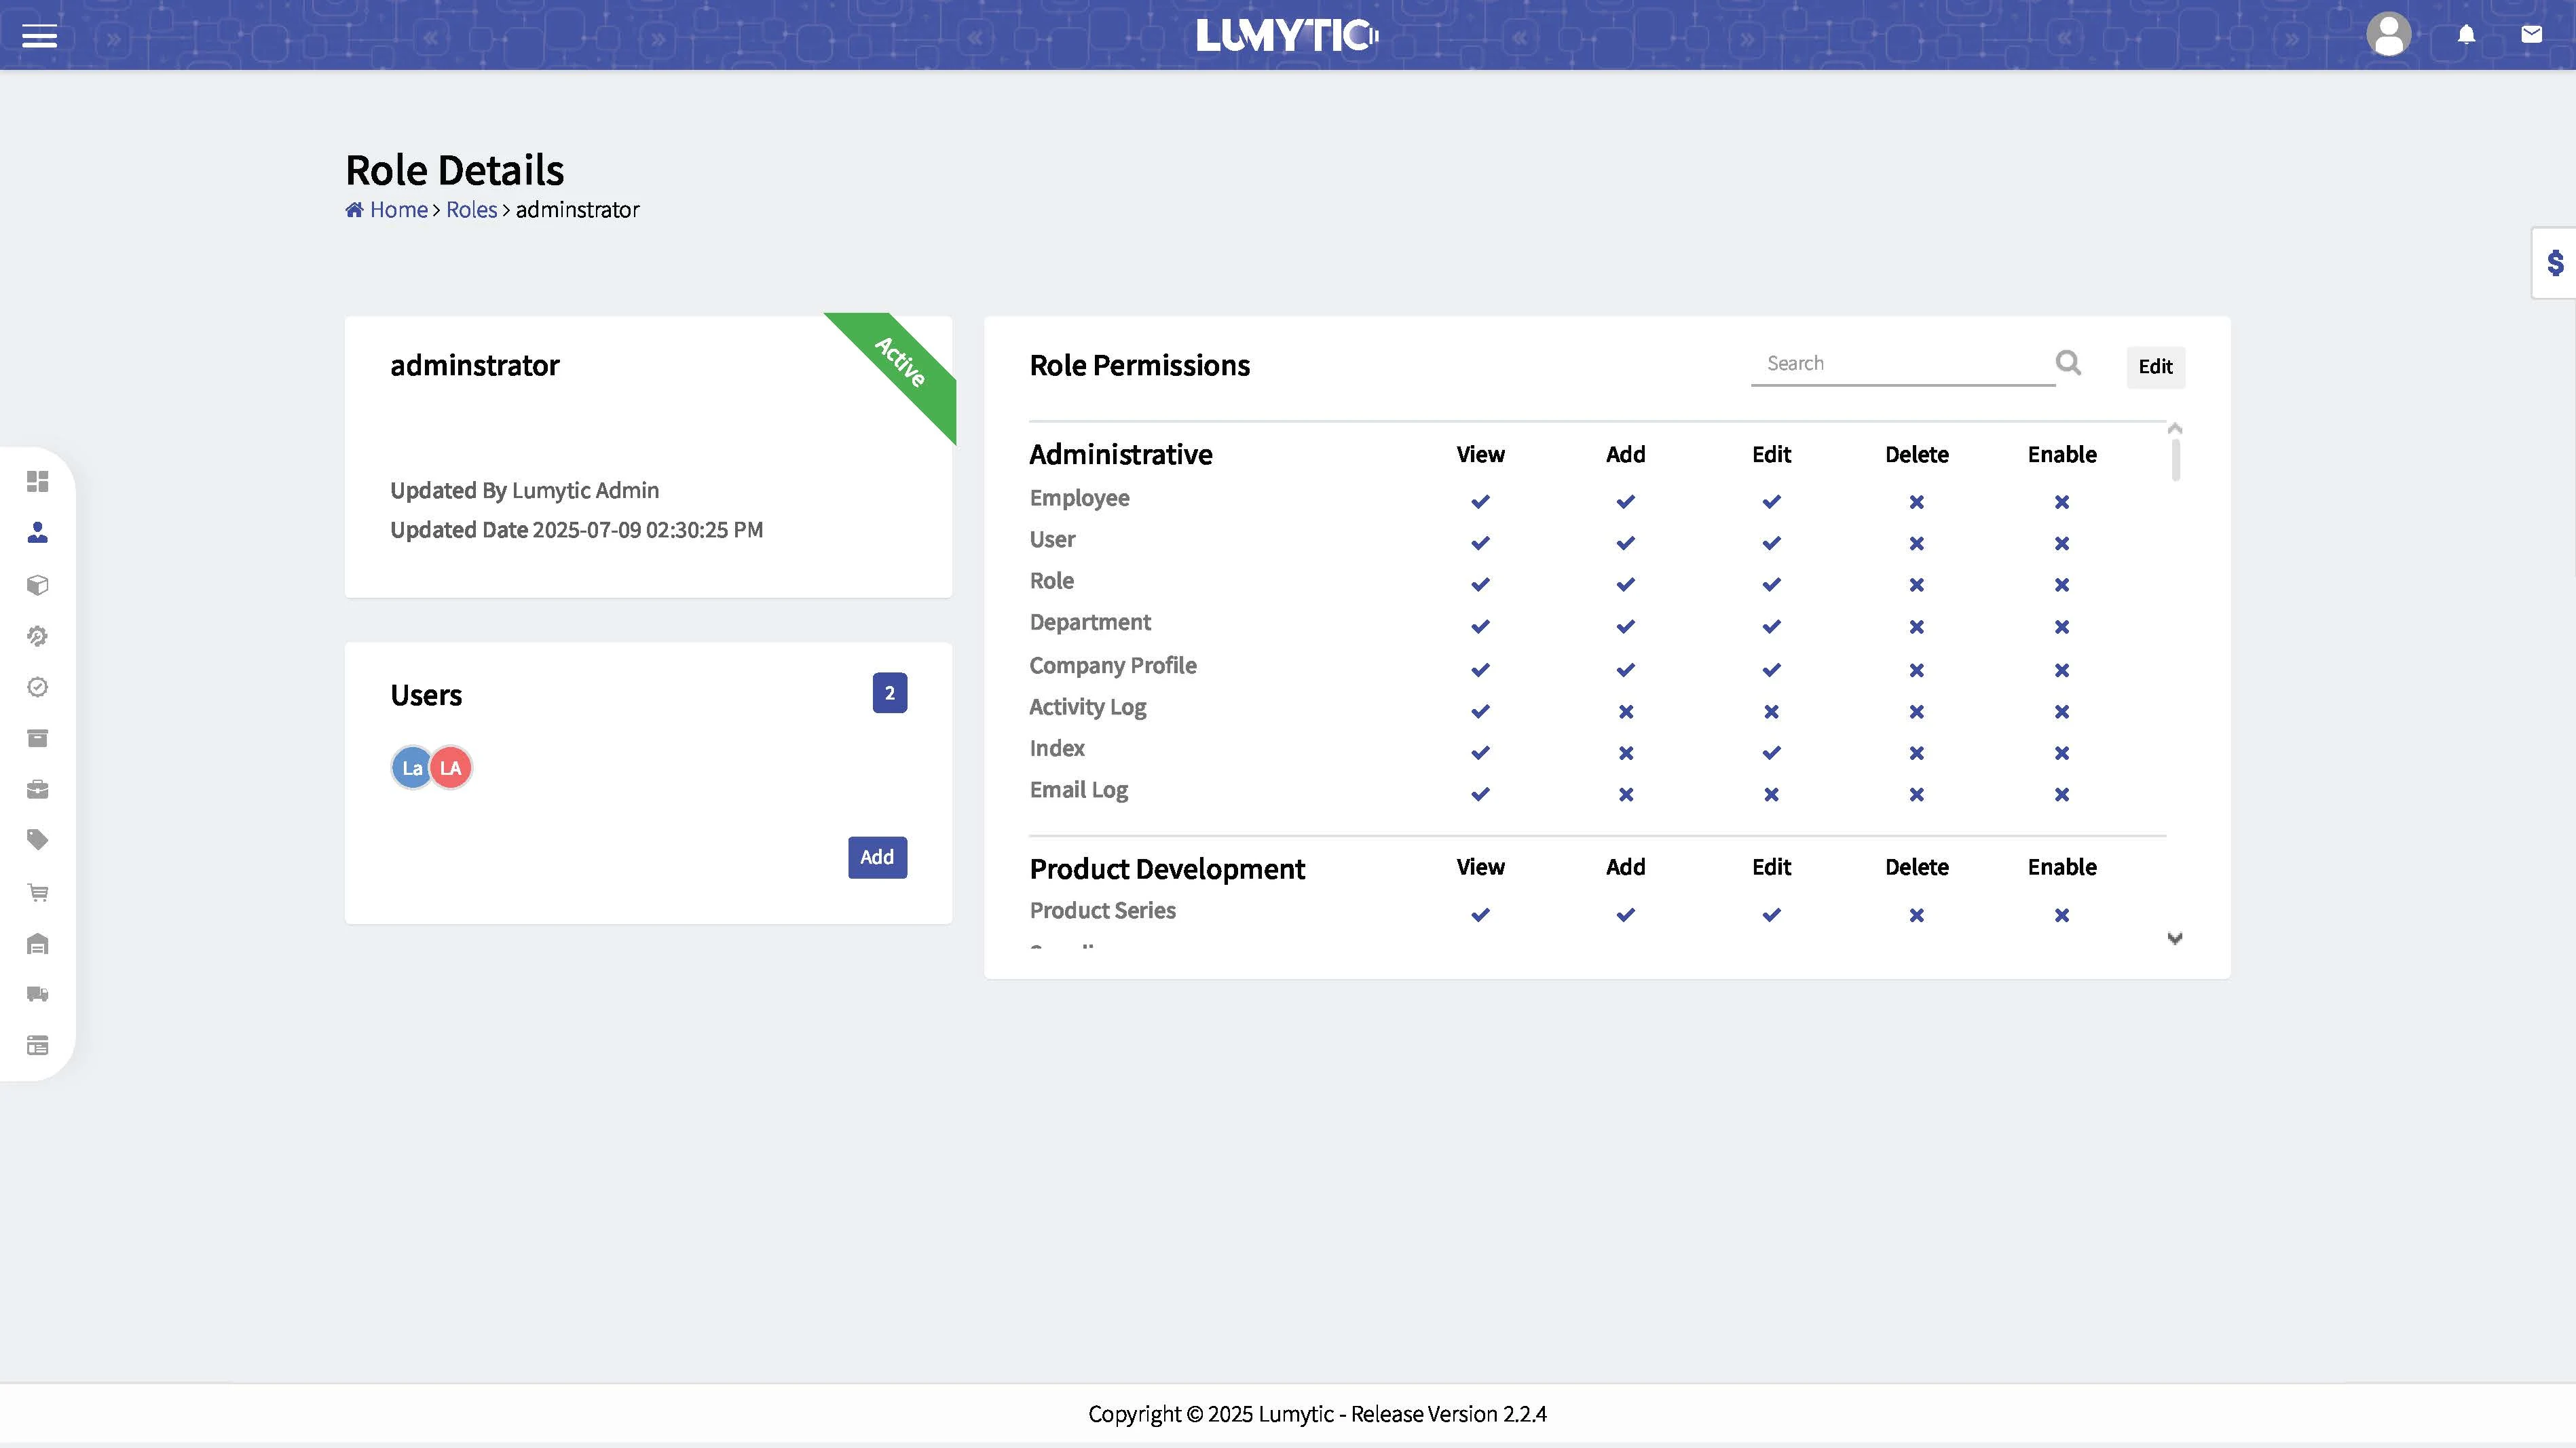Click the shopping cart sidebar icon

pyautogui.click(x=37, y=892)
